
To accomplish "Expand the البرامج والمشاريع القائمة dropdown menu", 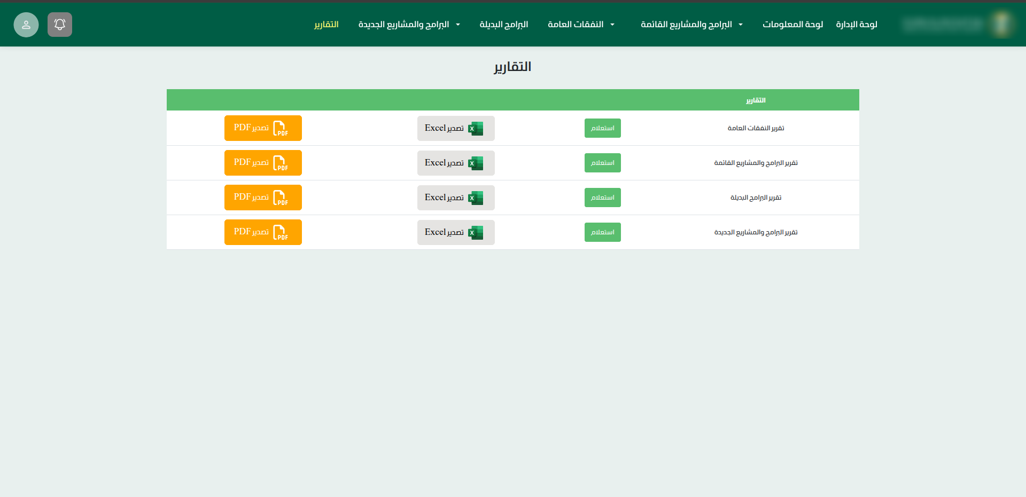I will (691, 25).
